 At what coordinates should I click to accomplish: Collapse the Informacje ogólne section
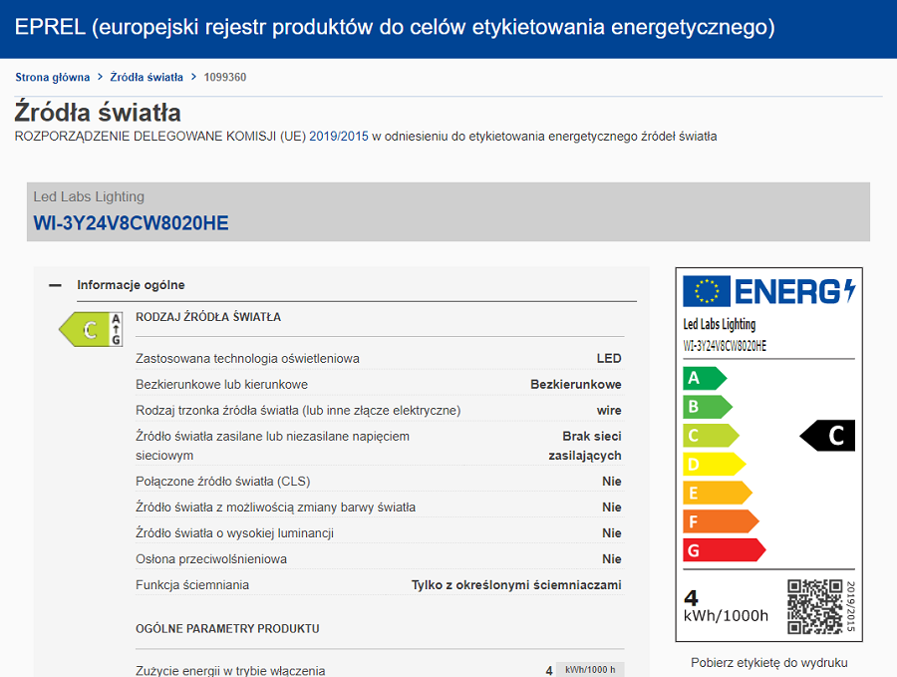coord(56,285)
